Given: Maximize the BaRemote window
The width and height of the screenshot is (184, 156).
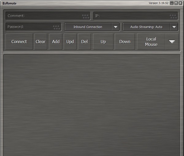Looking at the screenshot, I should [x=176, y=3].
